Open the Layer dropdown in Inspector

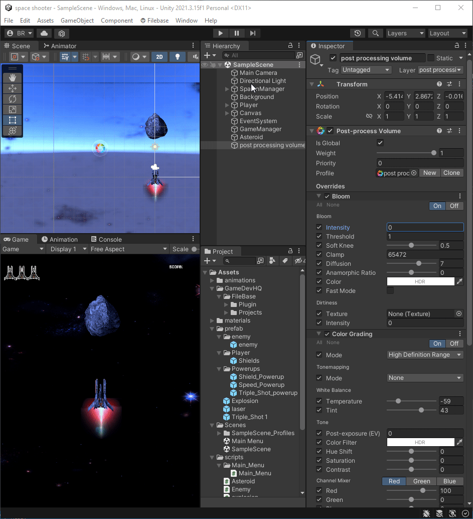pyautogui.click(x=440, y=70)
